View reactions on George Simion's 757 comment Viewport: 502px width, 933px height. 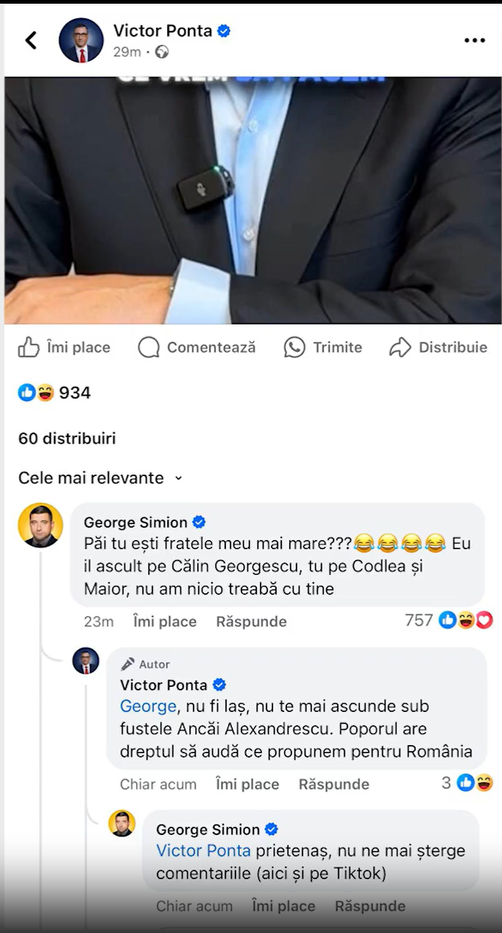tap(465, 621)
